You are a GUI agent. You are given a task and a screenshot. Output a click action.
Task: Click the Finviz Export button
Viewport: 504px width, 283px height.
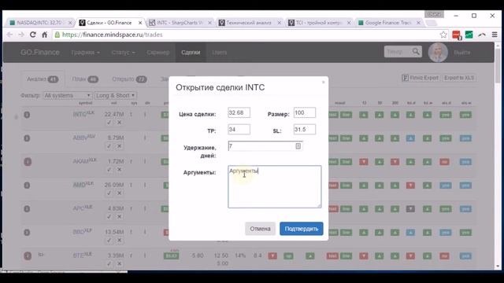coord(420,78)
